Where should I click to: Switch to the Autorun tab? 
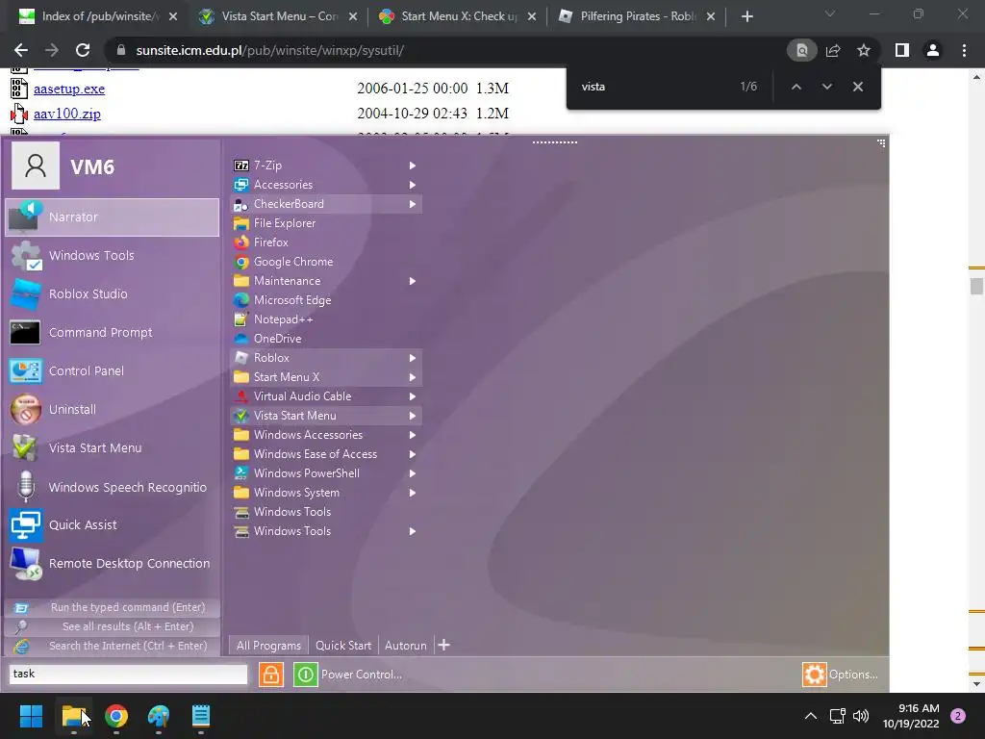click(x=405, y=646)
